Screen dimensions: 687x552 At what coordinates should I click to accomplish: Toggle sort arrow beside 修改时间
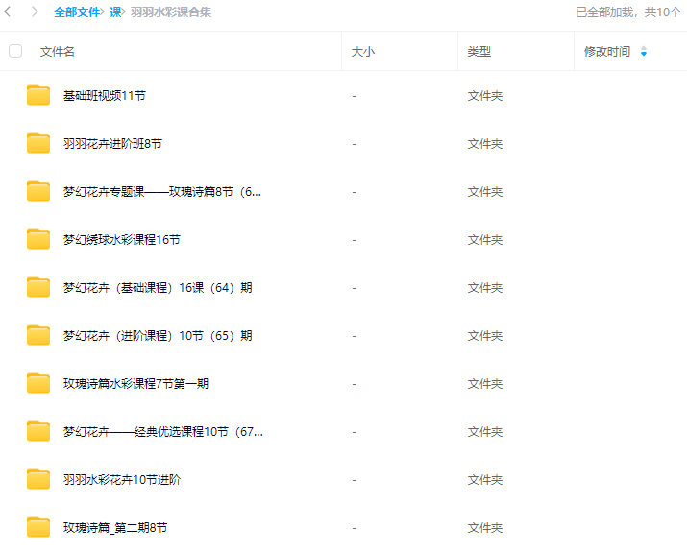click(x=644, y=52)
